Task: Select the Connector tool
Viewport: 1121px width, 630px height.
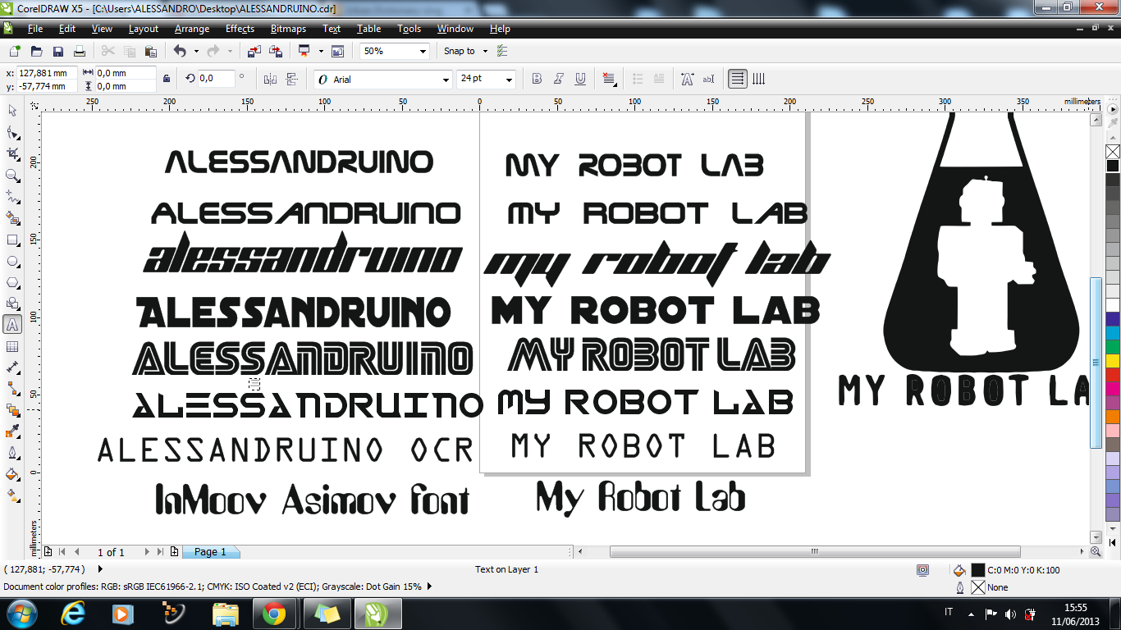Action: click(12, 389)
